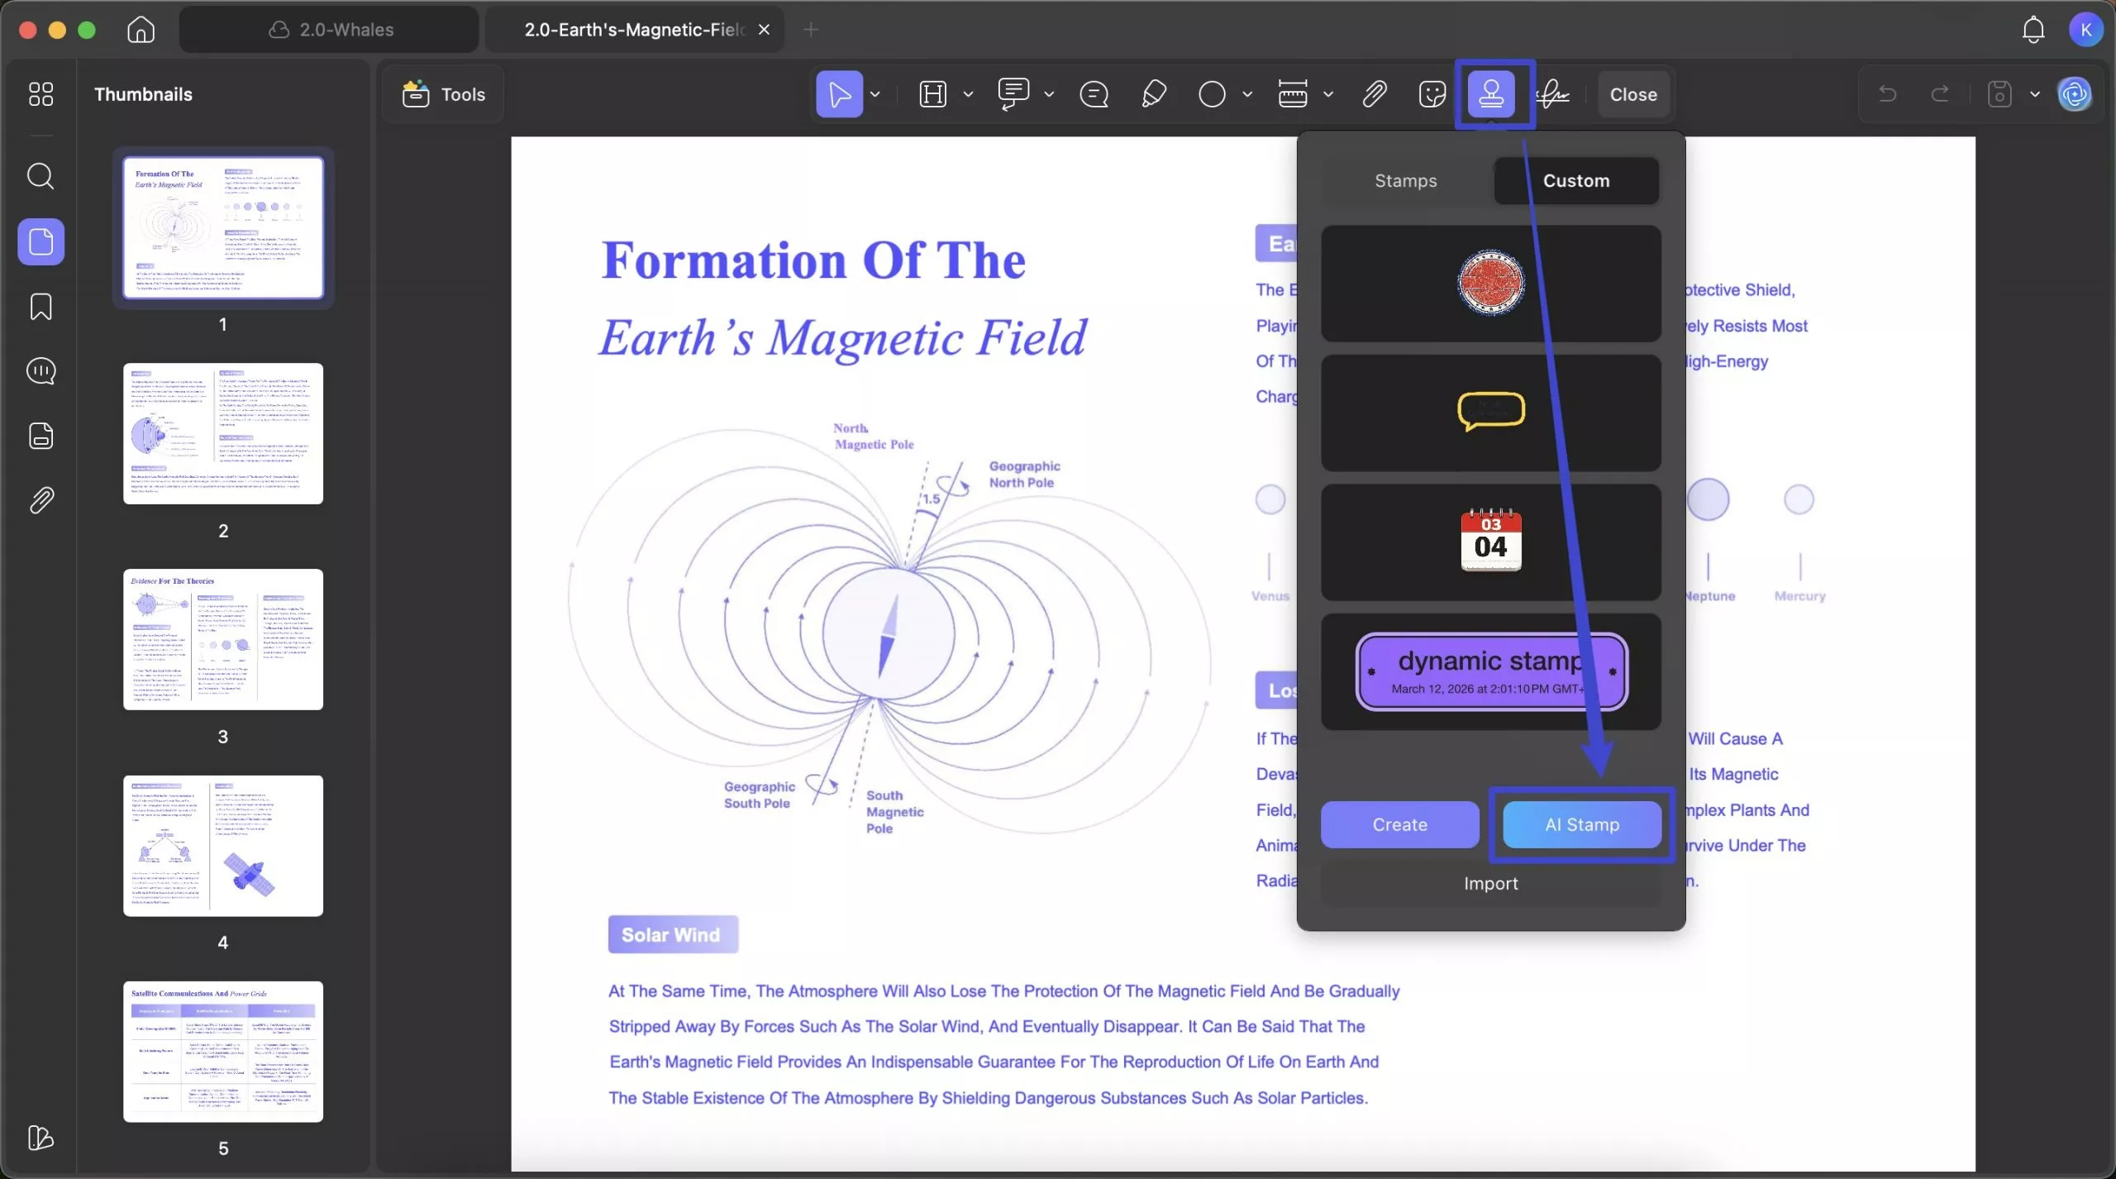Open the Shape tool dropdown arrow
The image size is (2116, 1179).
click(1246, 93)
